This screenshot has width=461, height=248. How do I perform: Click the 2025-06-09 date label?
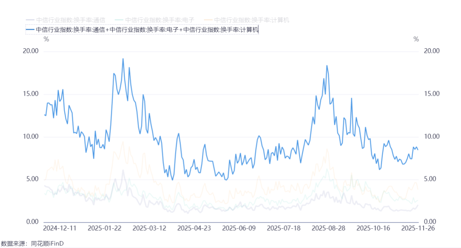[239, 228]
